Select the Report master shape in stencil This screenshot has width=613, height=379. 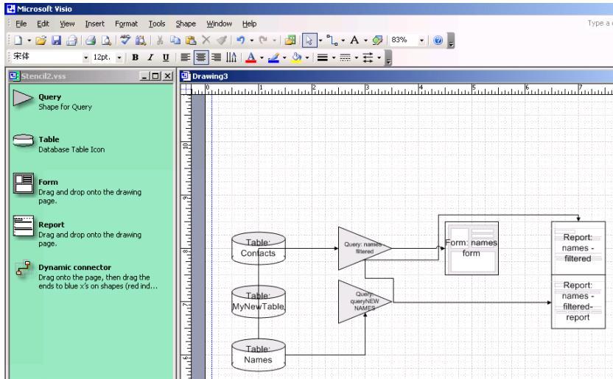click(x=24, y=226)
